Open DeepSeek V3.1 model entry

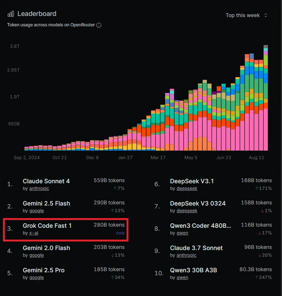192,181
